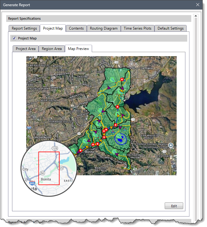Open the Contents tab
This screenshot has height=227, width=207.
click(x=76, y=28)
